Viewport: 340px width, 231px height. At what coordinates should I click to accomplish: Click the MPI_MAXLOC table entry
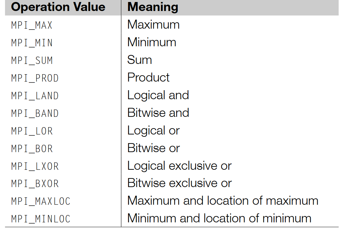pos(41,201)
